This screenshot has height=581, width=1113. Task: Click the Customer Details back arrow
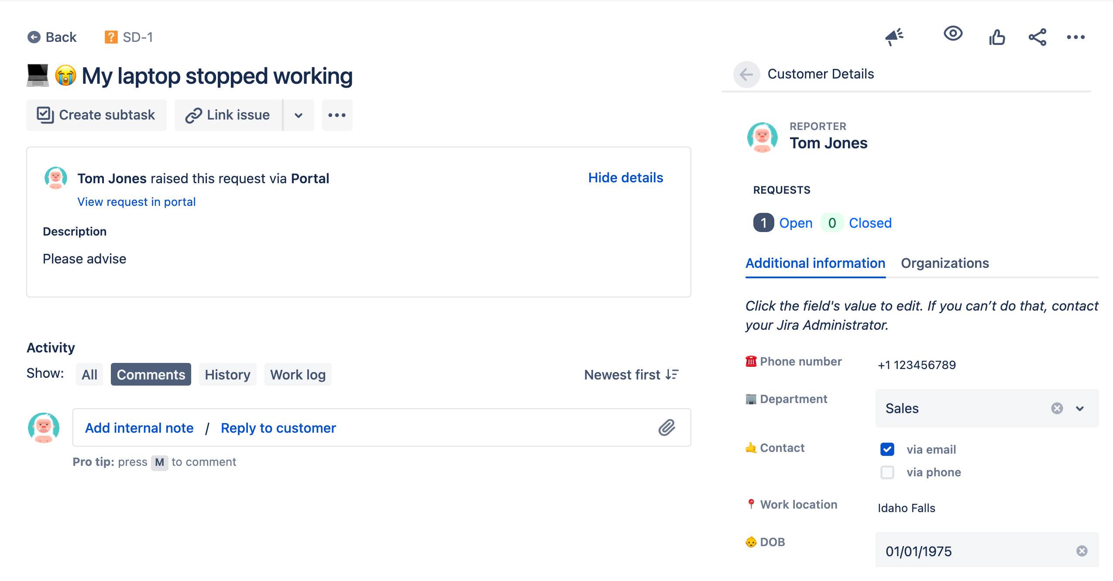746,74
